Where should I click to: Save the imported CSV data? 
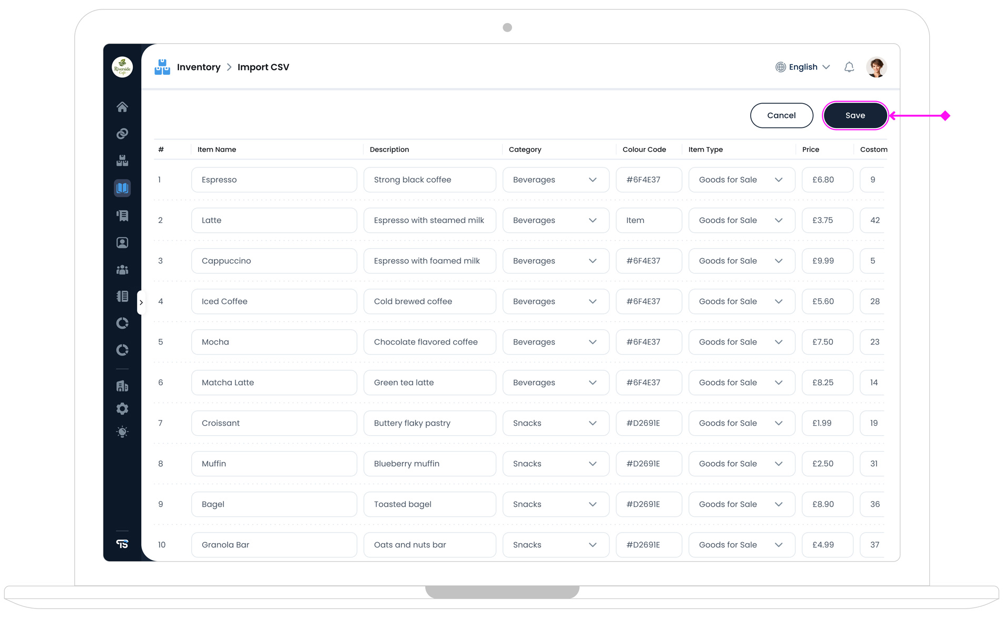click(x=854, y=115)
